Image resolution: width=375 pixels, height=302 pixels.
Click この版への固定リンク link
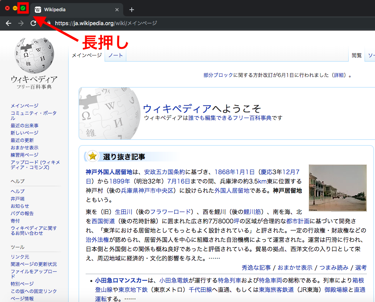tap(34, 291)
